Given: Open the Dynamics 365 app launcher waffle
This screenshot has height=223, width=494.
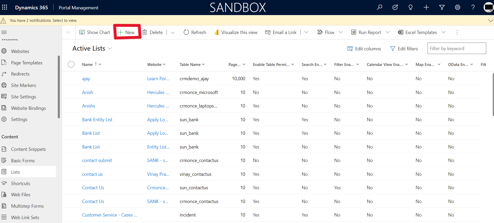Looking at the screenshot, I should (5, 7).
